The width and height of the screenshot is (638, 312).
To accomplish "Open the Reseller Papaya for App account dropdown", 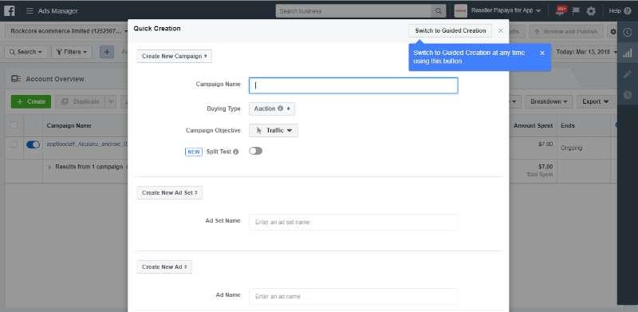I will coord(506,10).
